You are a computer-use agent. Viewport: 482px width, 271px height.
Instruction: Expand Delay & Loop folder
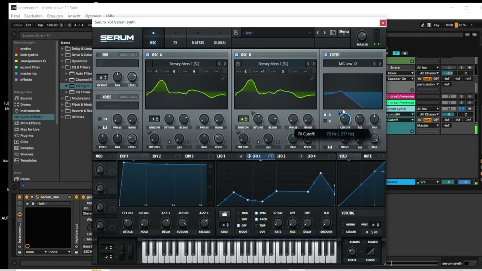63,49
